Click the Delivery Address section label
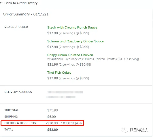The image size is (153, 137). point(18,92)
